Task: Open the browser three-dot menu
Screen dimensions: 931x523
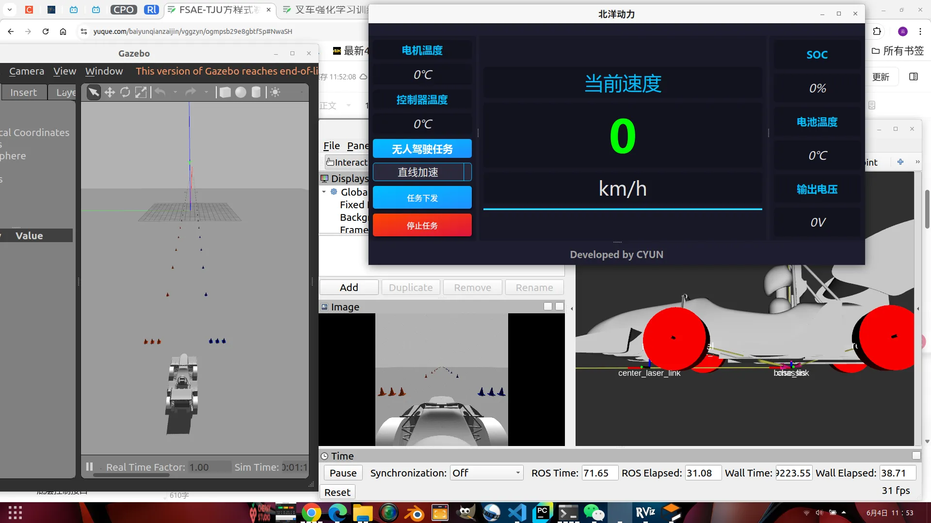Action: [920, 31]
